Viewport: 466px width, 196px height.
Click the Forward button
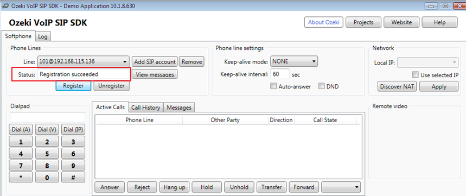(x=304, y=187)
